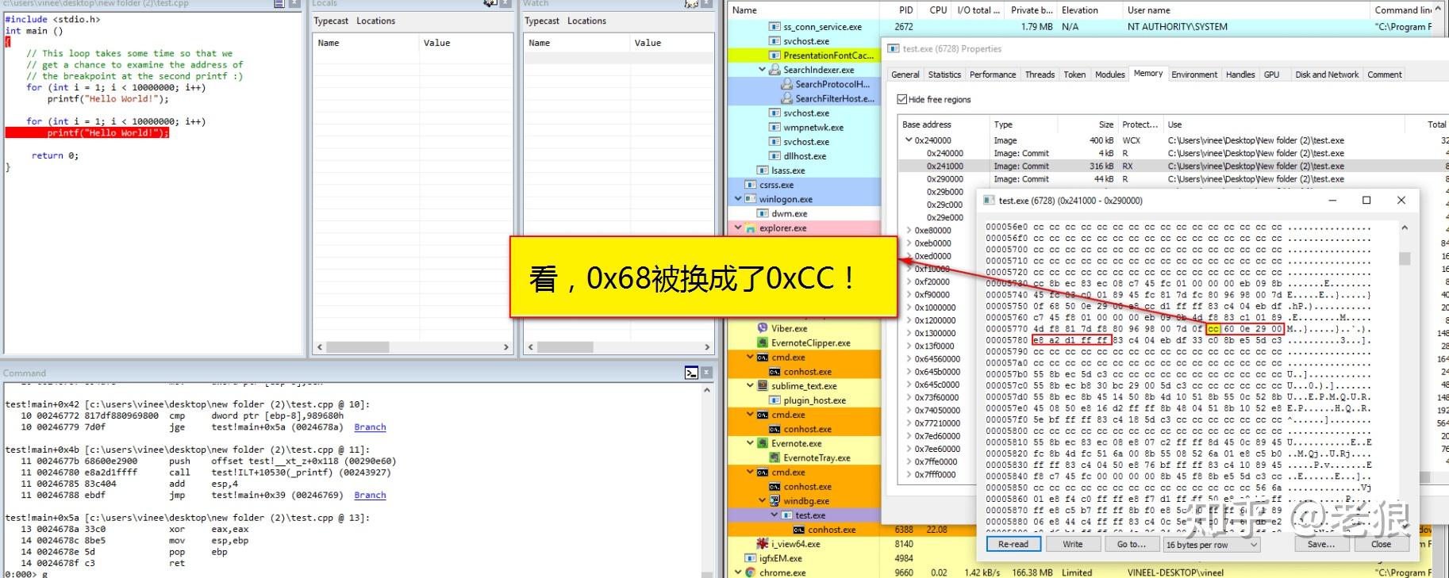The width and height of the screenshot is (1449, 578).
Task: Click the EvernoteTray.exe icon
Action: coord(774,457)
